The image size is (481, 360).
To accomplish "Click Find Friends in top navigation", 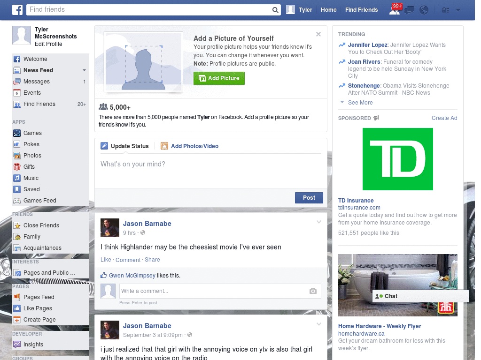I will 361,10.
